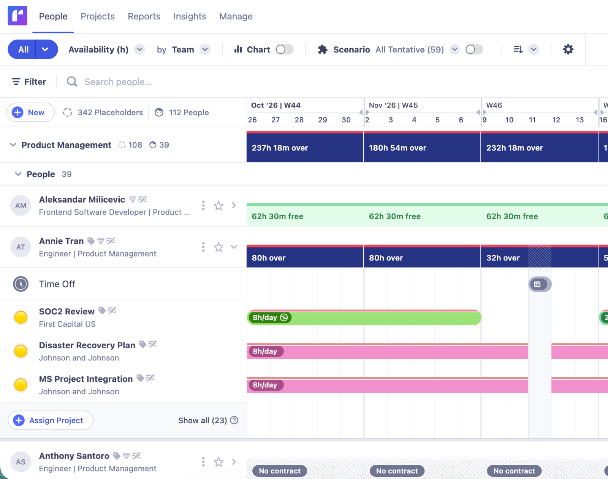Open the All Tentative scenario dropdown
The width and height of the screenshot is (608, 479).
click(454, 49)
